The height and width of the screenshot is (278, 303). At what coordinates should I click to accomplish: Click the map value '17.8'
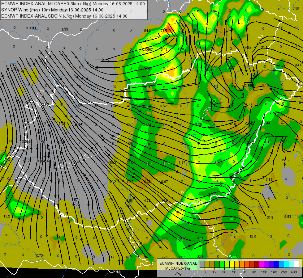click(x=215, y=86)
